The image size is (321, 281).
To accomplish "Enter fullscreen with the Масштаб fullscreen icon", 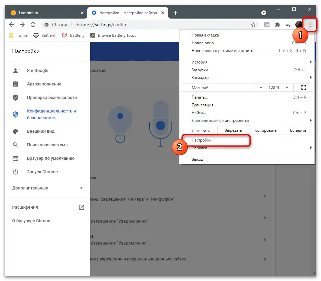I will (304, 88).
